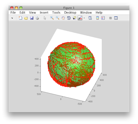The image size is (138, 124).
Task: Click the Hide Plot Tools icon
Action: click(x=110, y=18)
